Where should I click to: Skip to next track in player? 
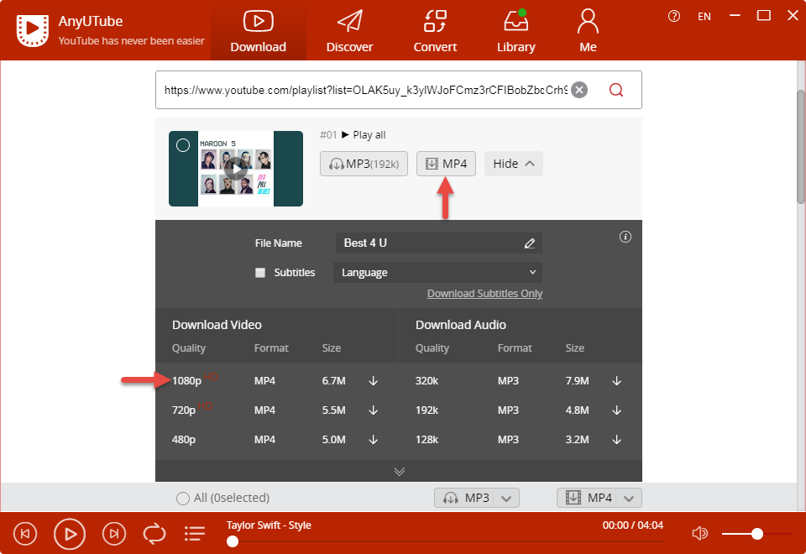(x=113, y=534)
